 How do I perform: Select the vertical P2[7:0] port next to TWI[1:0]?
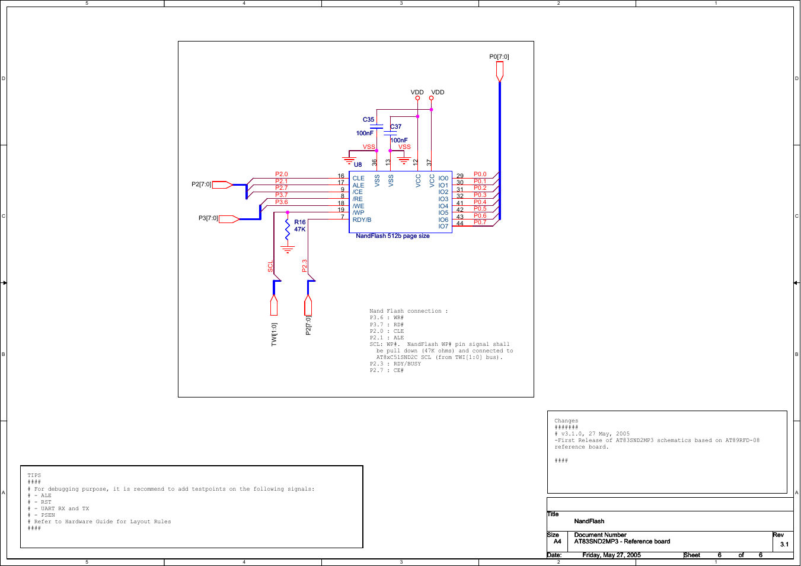(x=308, y=305)
